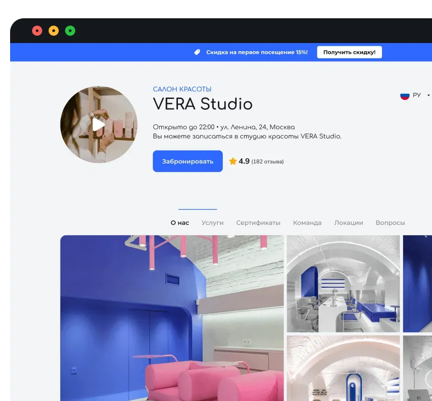Click the САЛОН КРАСОТЫ category label
432x401 pixels.
[182, 89]
